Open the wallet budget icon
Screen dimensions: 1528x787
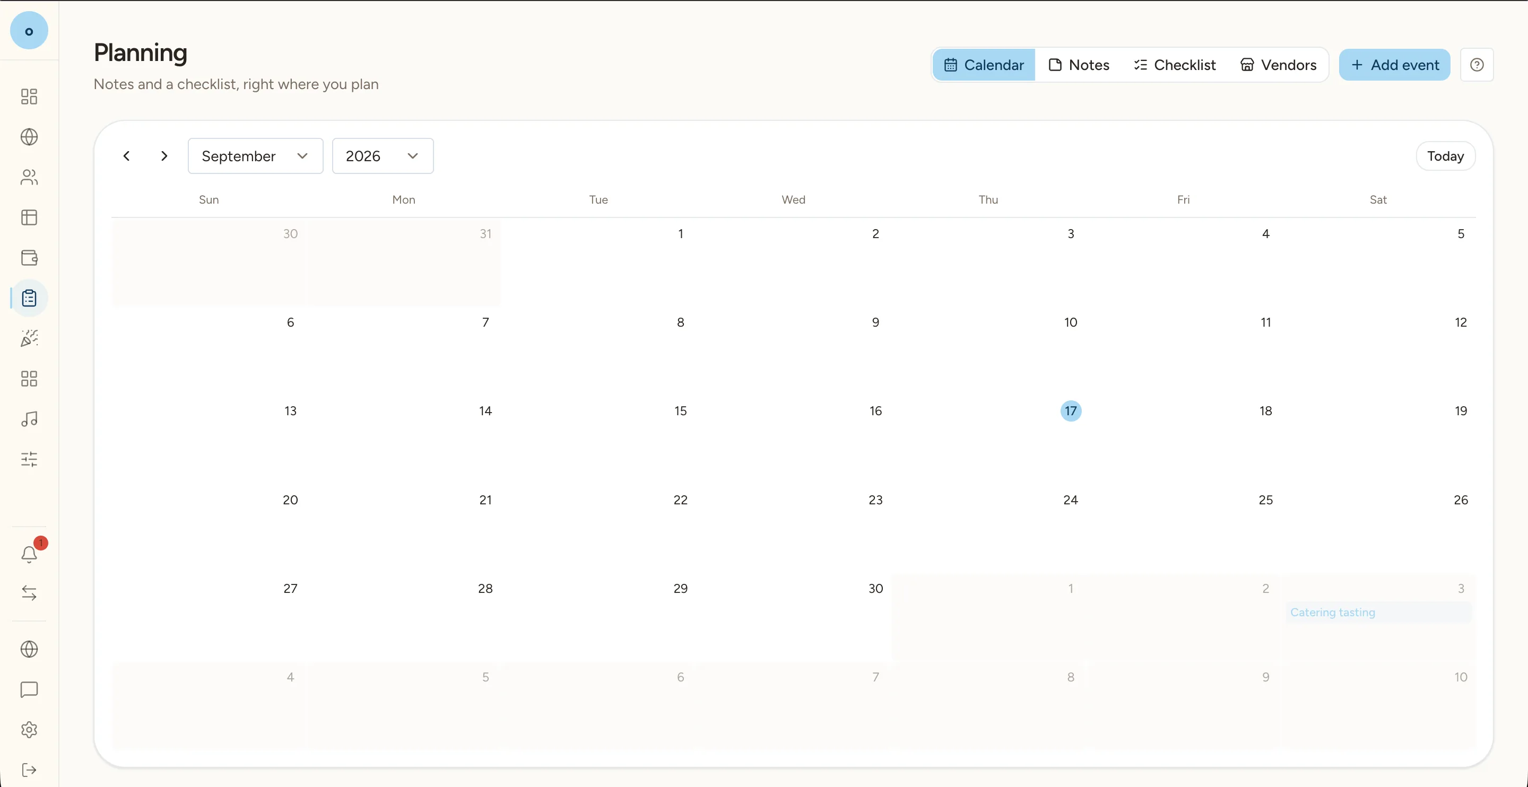[29, 258]
